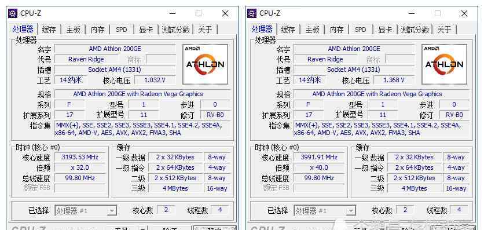Click the 99.80 MHz bus speed in the right window
This screenshot has height=230, width=484.
319,178
